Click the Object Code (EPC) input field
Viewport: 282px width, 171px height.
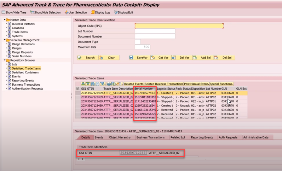179,26
